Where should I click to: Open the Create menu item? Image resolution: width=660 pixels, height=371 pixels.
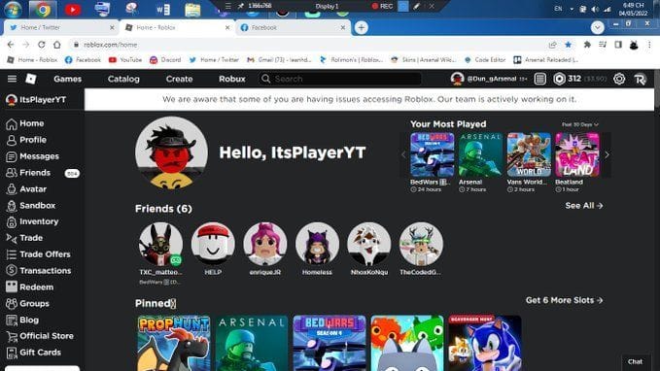pyautogui.click(x=179, y=79)
